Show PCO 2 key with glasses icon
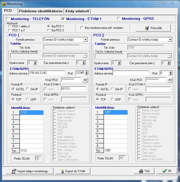 pos(170,80)
